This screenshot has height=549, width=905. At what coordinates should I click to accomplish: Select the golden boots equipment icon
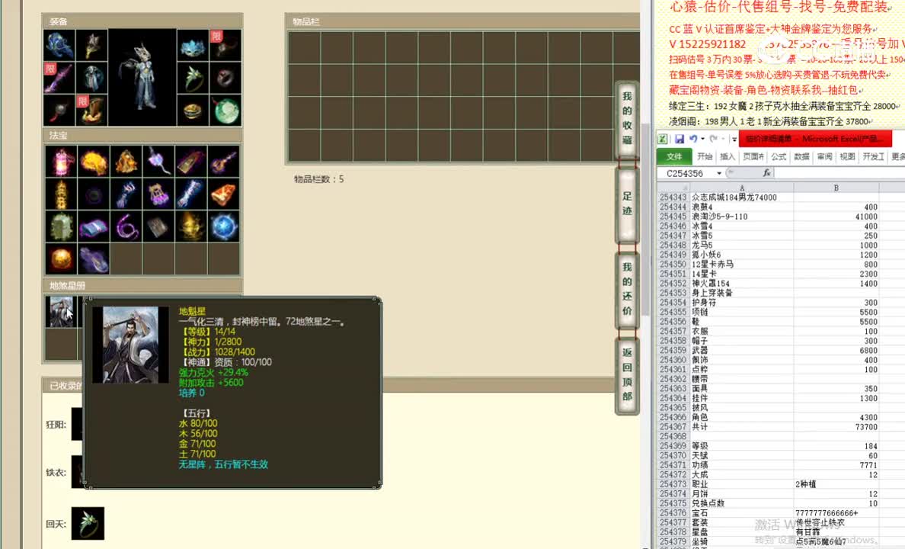(x=91, y=110)
